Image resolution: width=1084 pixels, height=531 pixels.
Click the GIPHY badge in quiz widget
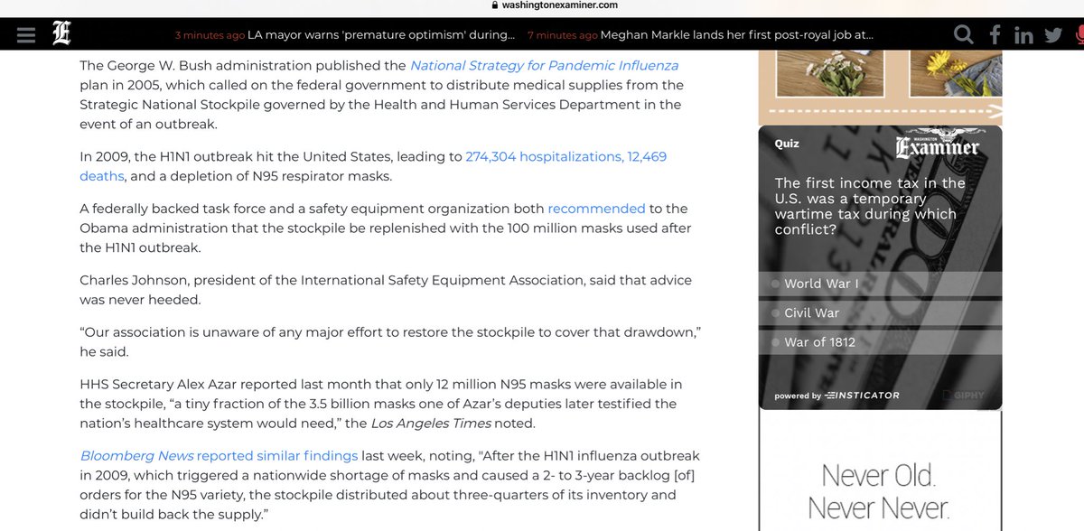pyautogui.click(x=963, y=395)
